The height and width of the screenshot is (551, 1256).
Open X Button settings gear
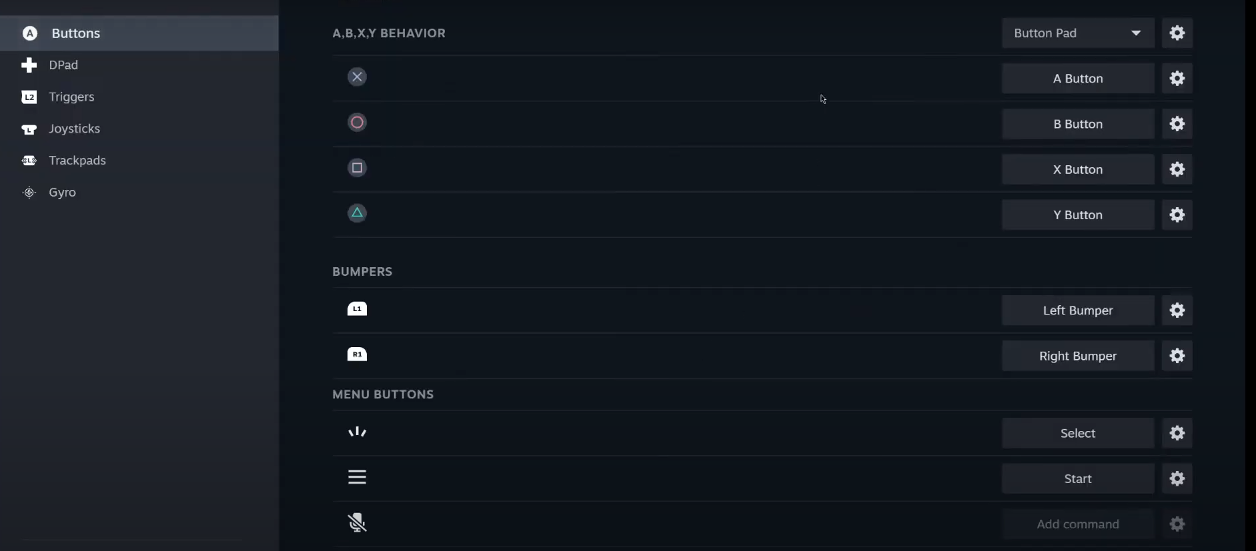[1177, 169]
